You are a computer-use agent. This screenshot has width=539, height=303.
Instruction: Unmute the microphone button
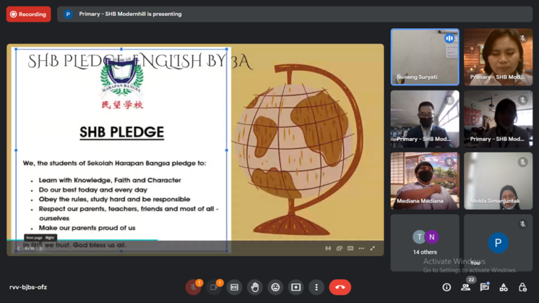pyautogui.click(x=193, y=287)
